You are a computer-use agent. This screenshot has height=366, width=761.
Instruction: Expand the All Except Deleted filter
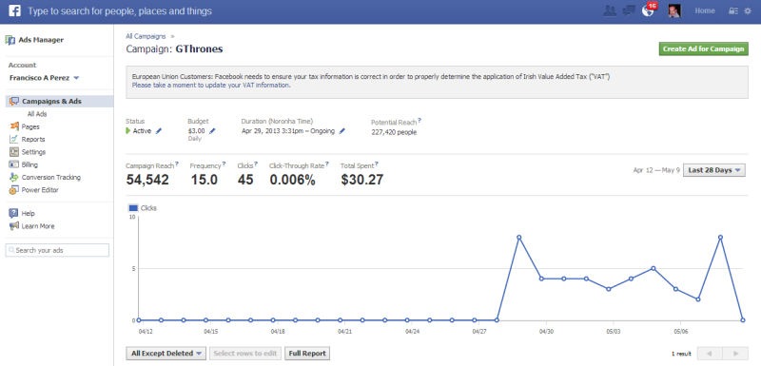166,354
